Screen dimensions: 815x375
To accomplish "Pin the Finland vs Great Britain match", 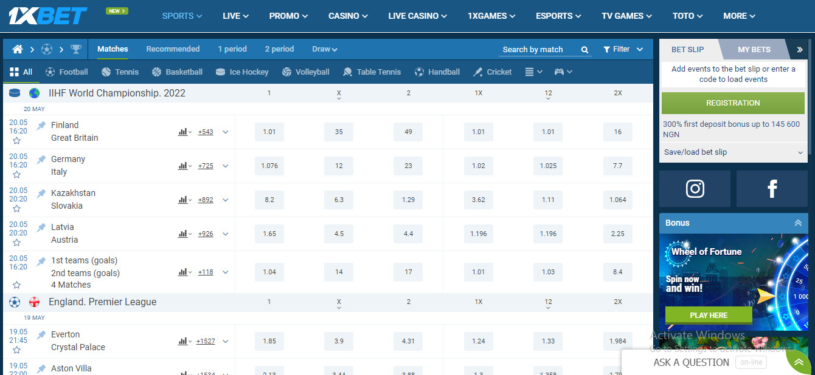I will pyautogui.click(x=41, y=126).
